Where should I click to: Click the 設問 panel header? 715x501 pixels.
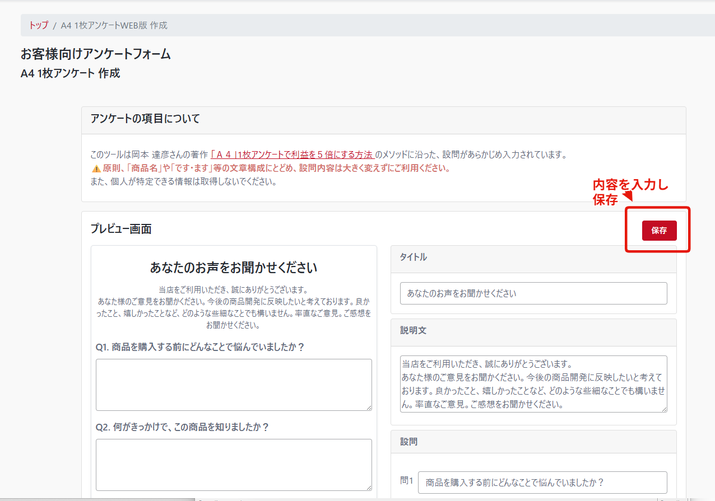click(409, 442)
